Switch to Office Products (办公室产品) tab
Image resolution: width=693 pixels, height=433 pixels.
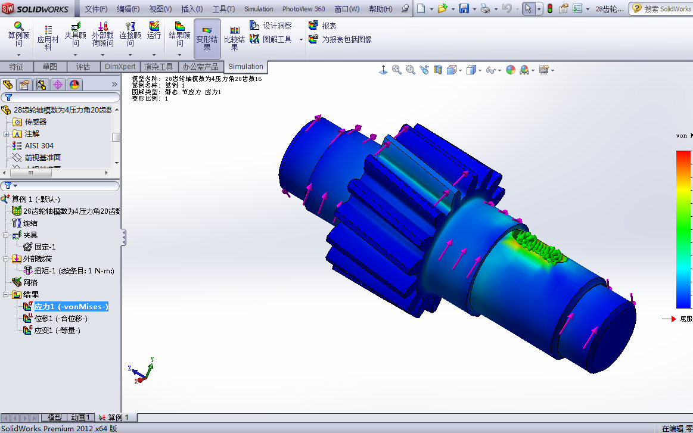tap(201, 67)
